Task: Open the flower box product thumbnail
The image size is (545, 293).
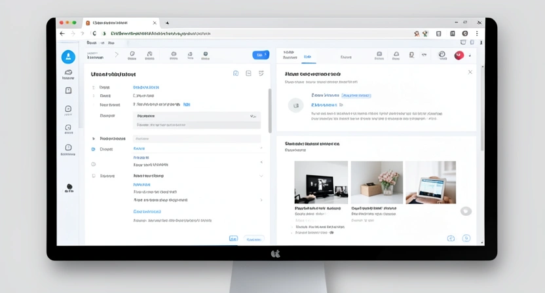Action: (377, 182)
